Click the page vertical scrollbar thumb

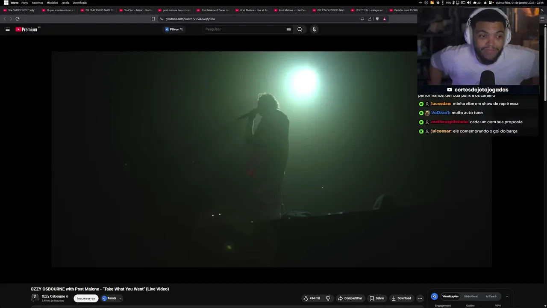click(545, 64)
